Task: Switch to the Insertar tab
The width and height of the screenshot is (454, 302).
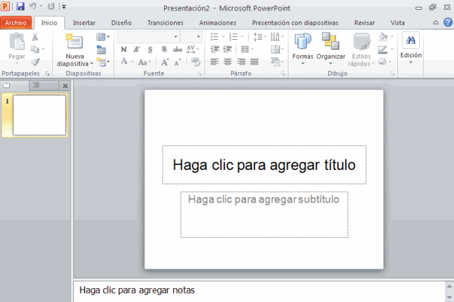Action: click(85, 22)
